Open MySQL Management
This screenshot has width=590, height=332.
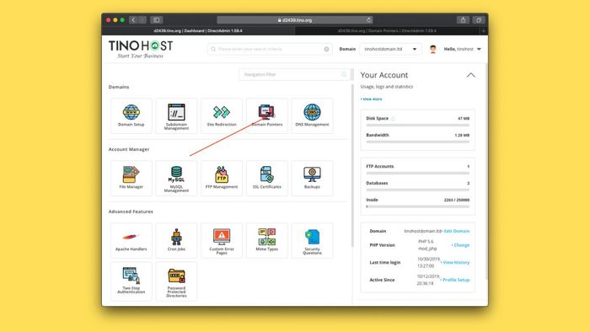pyautogui.click(x=176, y=179)
